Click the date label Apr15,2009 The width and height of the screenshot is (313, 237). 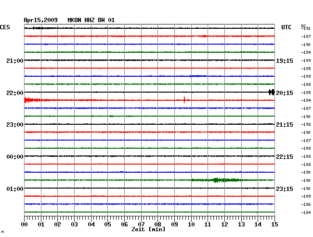coord(40,20)
